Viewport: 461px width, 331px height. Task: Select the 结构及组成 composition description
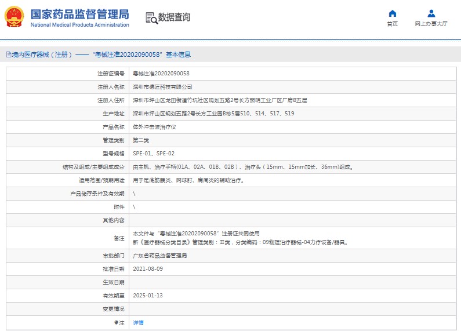click(243, 167)
